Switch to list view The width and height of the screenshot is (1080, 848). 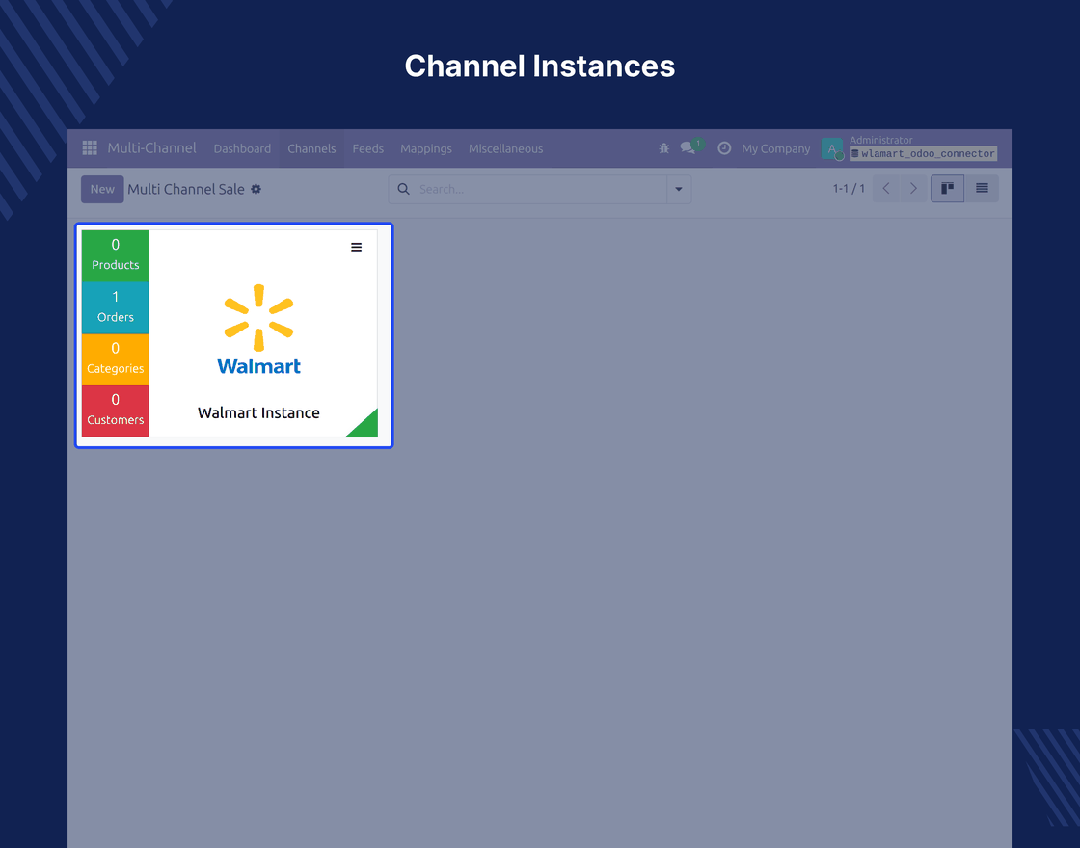(x=983, y=189)
